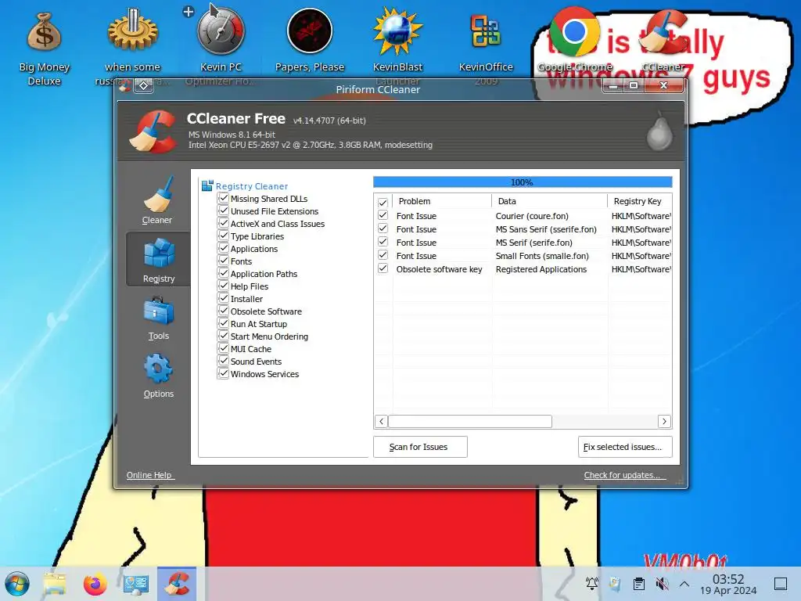Click the scroll right arrow of results list

pos(664,422)
